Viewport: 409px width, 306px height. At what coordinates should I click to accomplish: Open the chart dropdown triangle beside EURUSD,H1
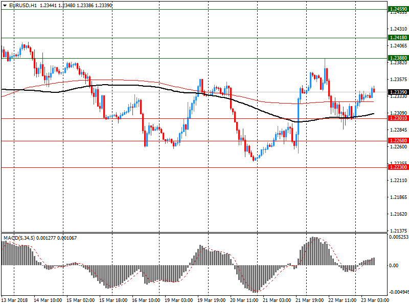click(5, 5)
